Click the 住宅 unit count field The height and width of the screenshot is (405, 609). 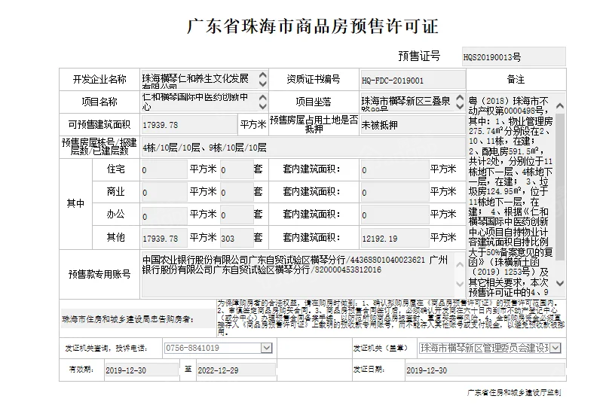237,169
